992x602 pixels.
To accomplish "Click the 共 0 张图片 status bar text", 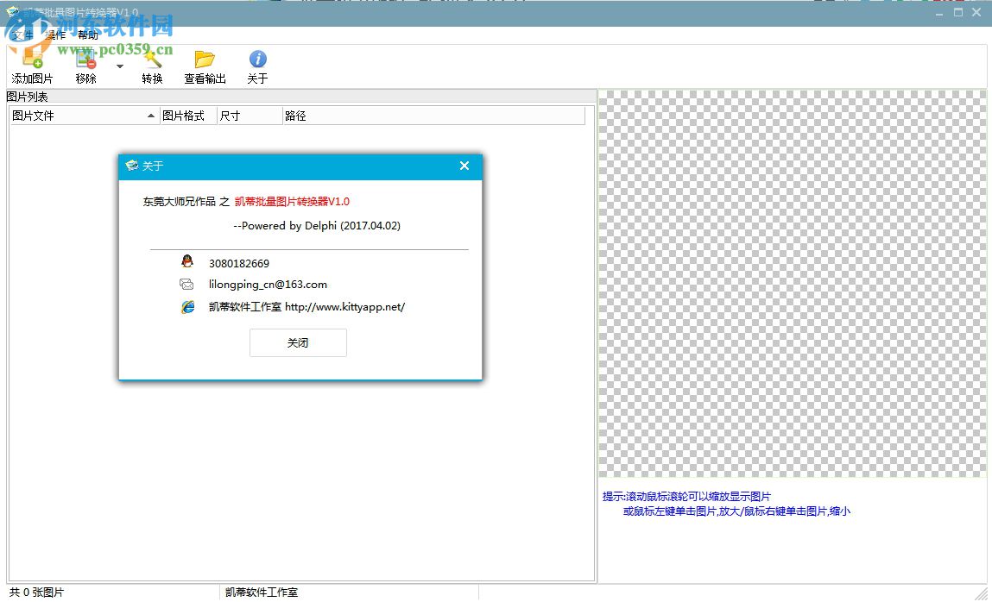I will point(36,592).
